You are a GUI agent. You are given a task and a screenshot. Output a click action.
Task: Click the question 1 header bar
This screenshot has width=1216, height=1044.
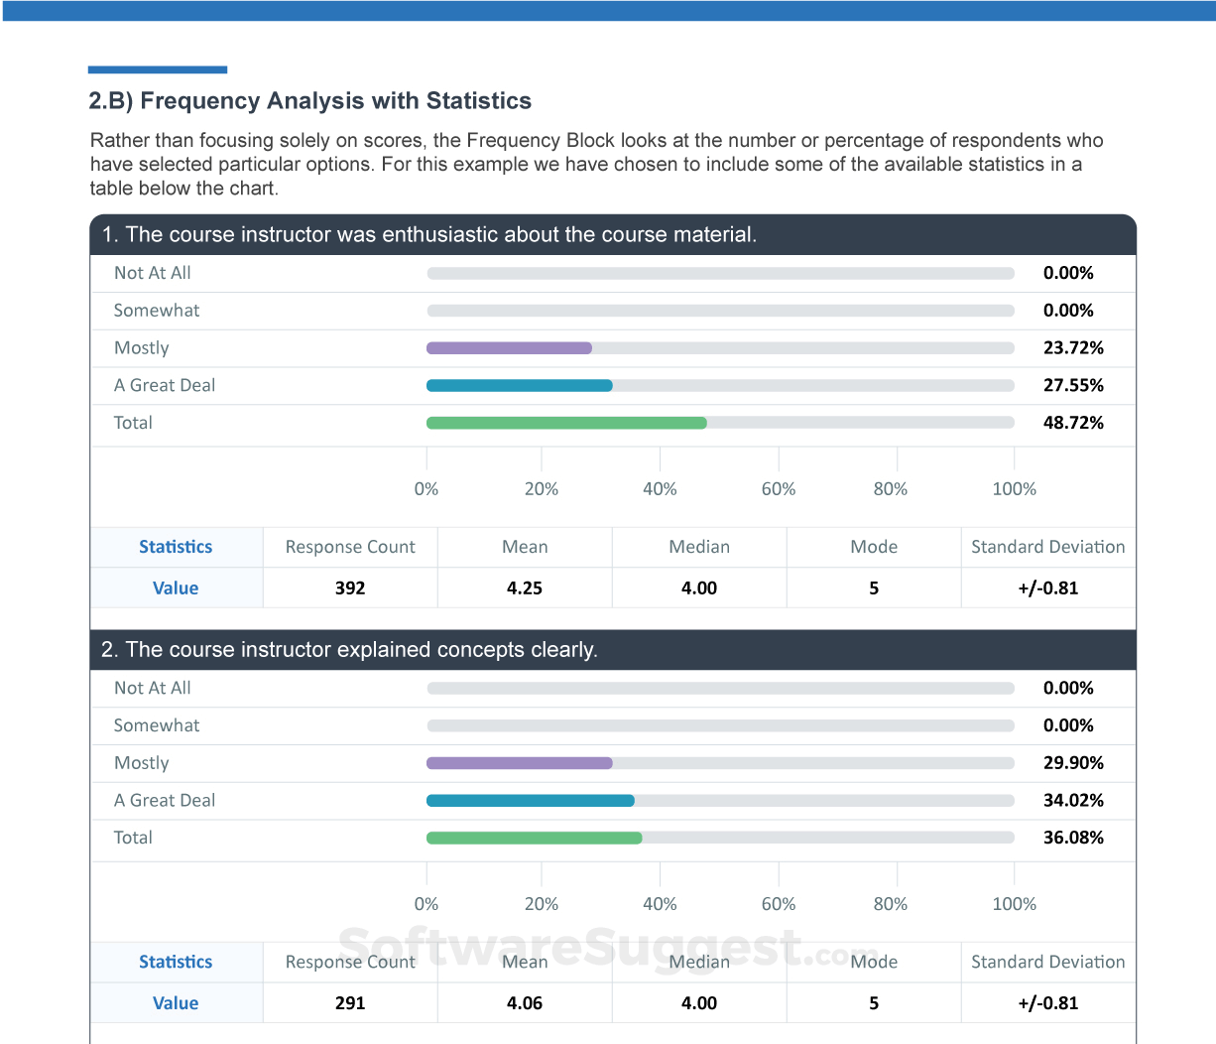(x=612, y=235)
